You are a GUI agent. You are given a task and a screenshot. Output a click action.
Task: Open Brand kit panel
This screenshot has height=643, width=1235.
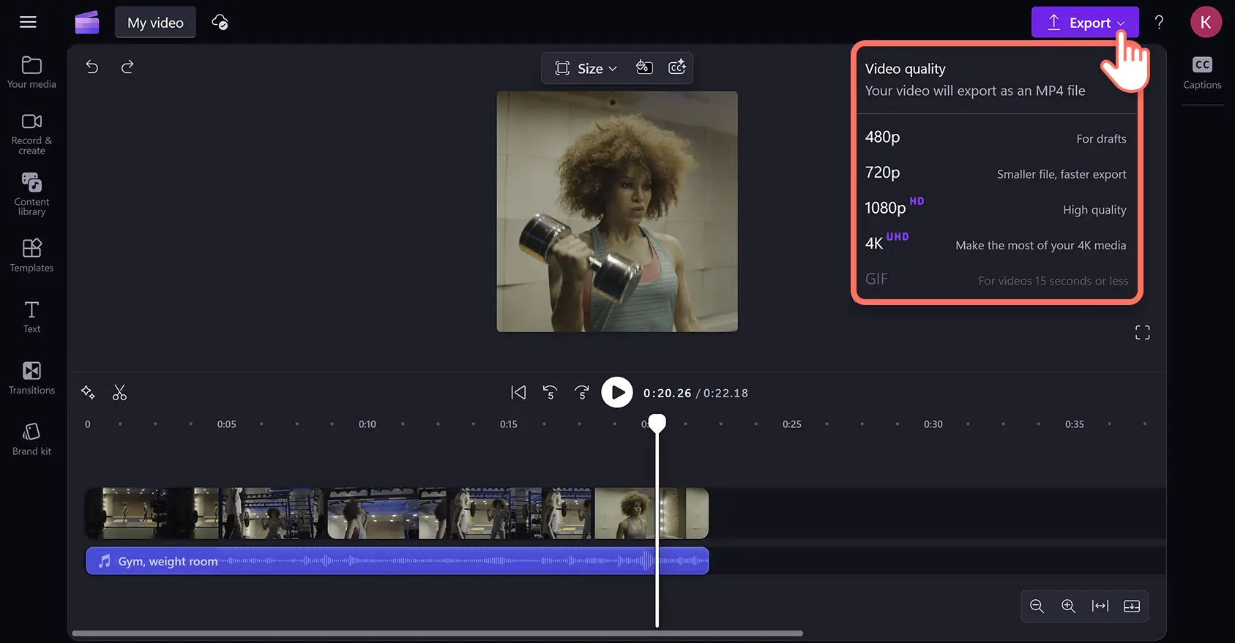[x=31, y=439]
